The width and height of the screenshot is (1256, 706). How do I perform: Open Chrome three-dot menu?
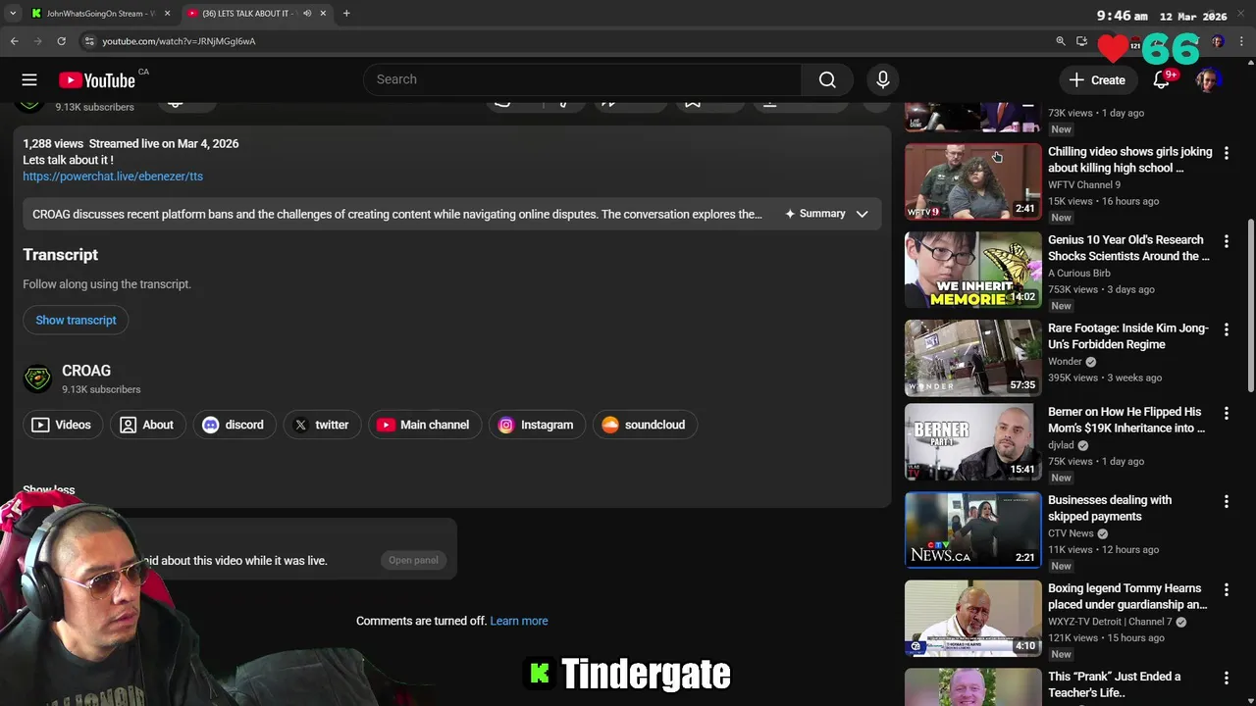[x=1242, y=41]
